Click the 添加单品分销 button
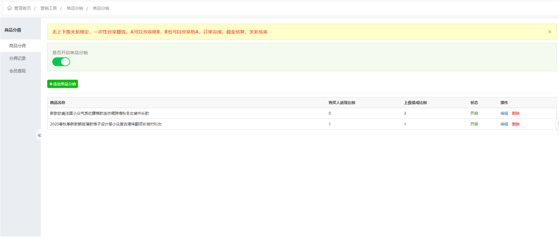 coord(63,84)
